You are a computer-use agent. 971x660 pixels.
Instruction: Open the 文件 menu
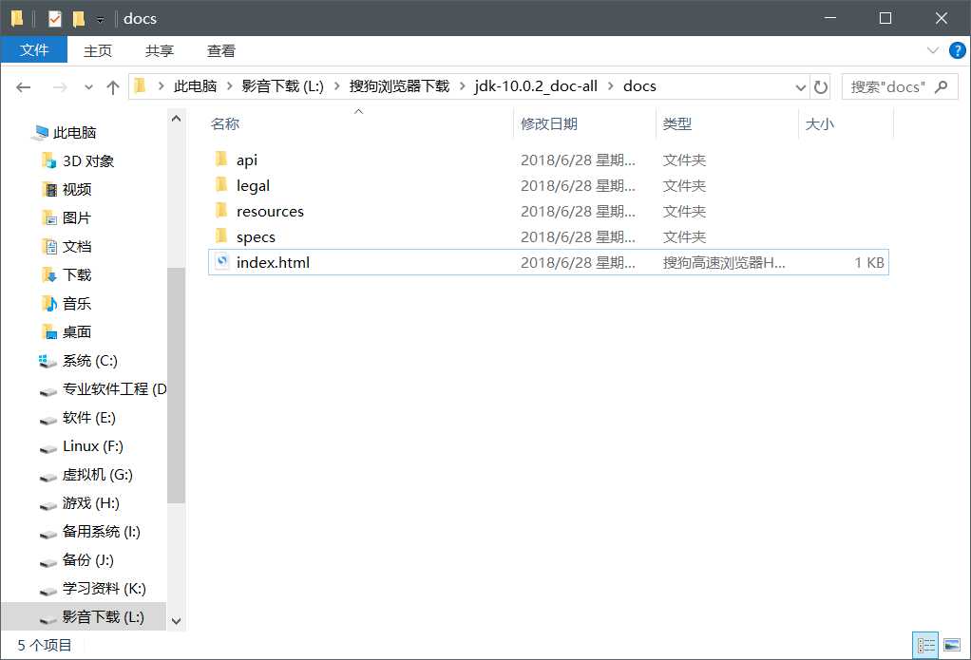[x=33, y=50]
